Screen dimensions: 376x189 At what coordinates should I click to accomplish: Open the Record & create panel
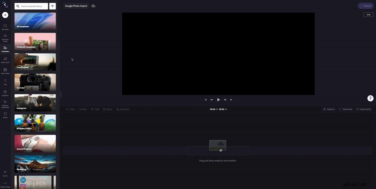(5, 37)
